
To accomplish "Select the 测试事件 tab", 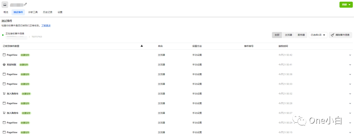I will pyautogui.click(x=18, y=12).
